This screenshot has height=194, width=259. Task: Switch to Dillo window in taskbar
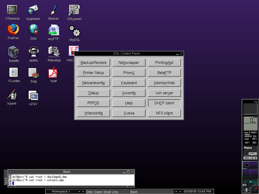(x=107, y=192)
